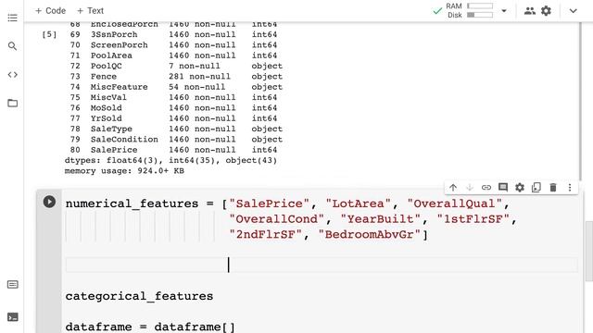
Task: Click the categorical_features code line
Action: pos(139,296)
